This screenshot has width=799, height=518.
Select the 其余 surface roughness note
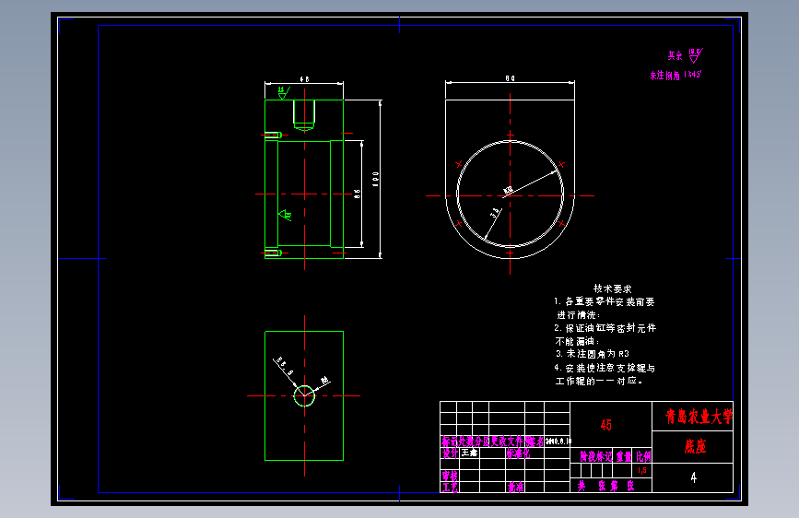tap(686, 55)
